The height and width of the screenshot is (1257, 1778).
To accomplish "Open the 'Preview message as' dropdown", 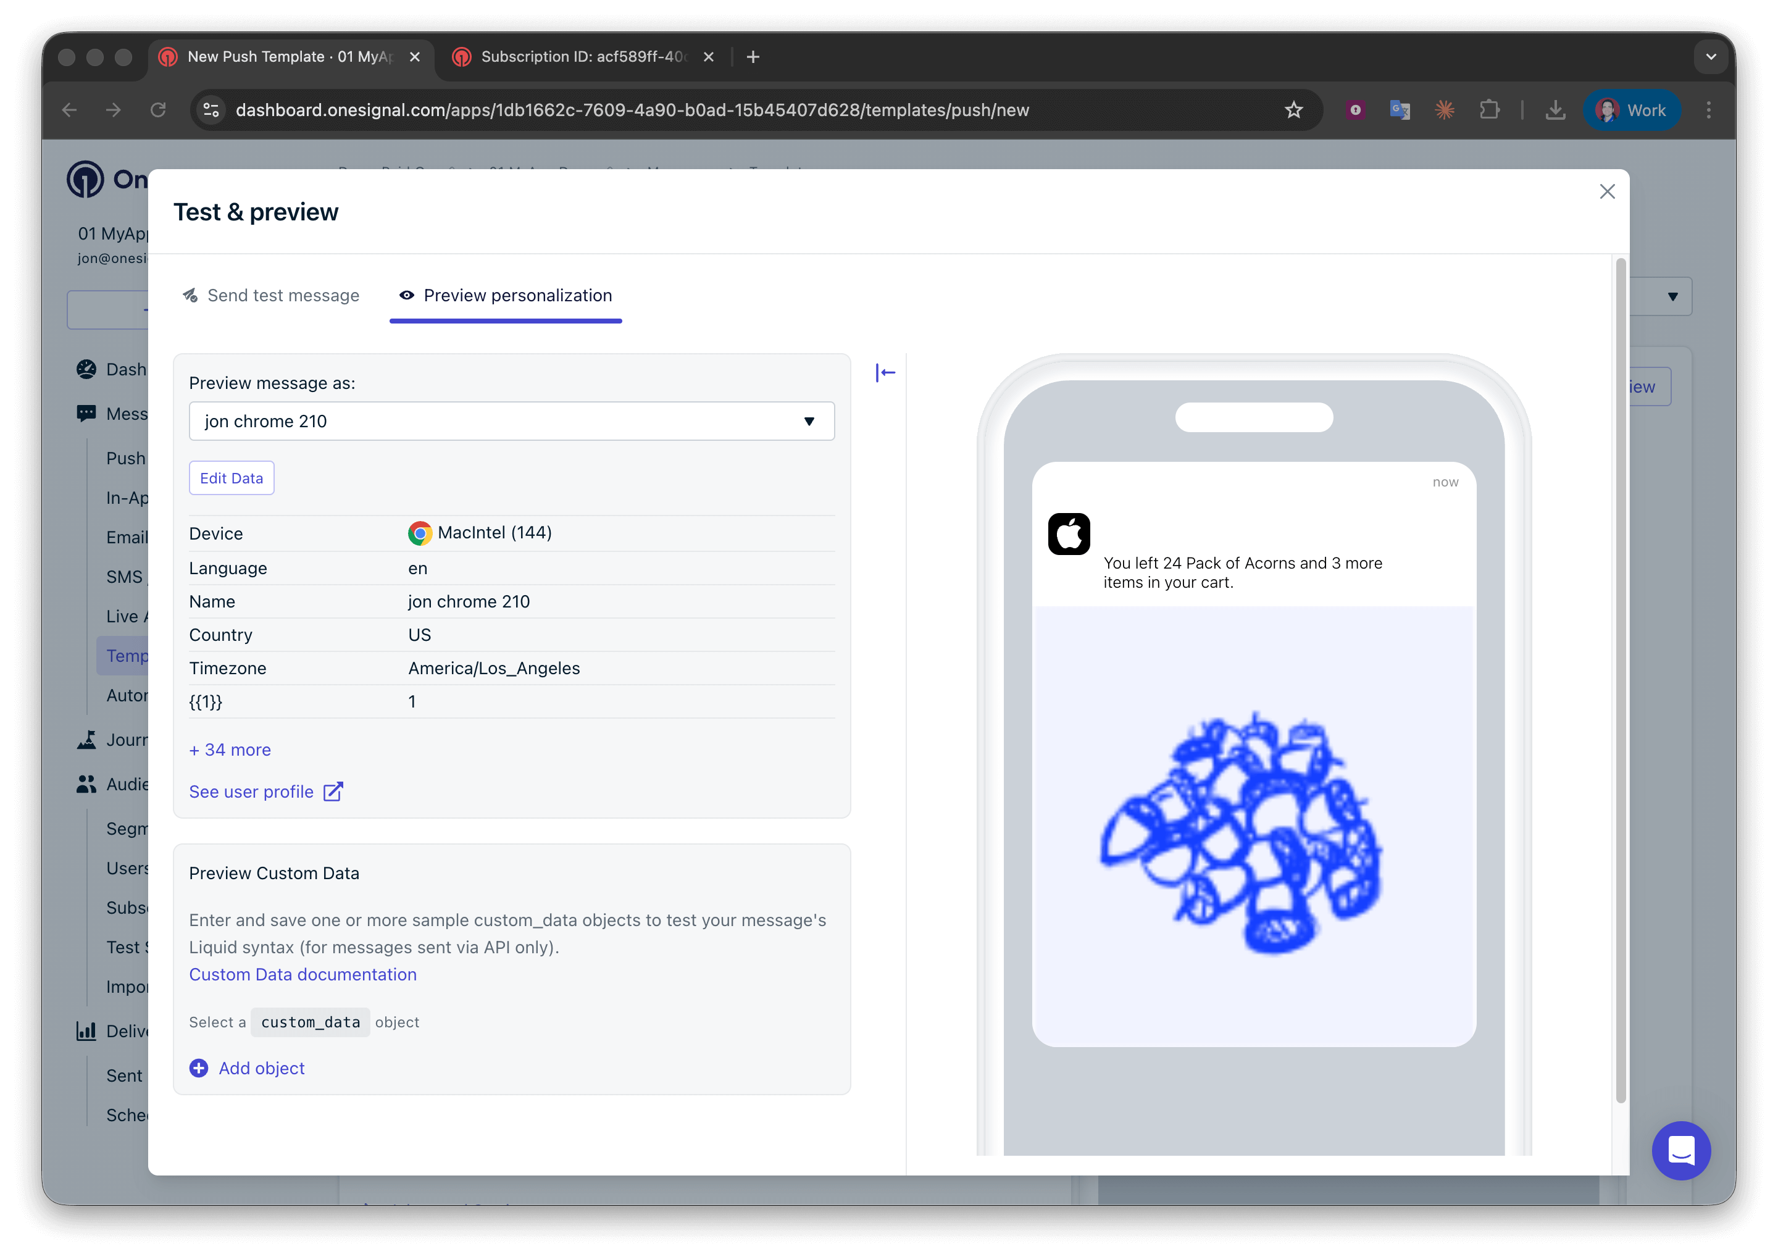I will [x=511, y=421].
